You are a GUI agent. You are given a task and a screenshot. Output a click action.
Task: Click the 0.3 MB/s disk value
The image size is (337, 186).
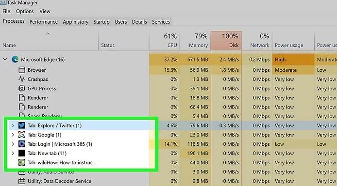[x=229, y=125]
